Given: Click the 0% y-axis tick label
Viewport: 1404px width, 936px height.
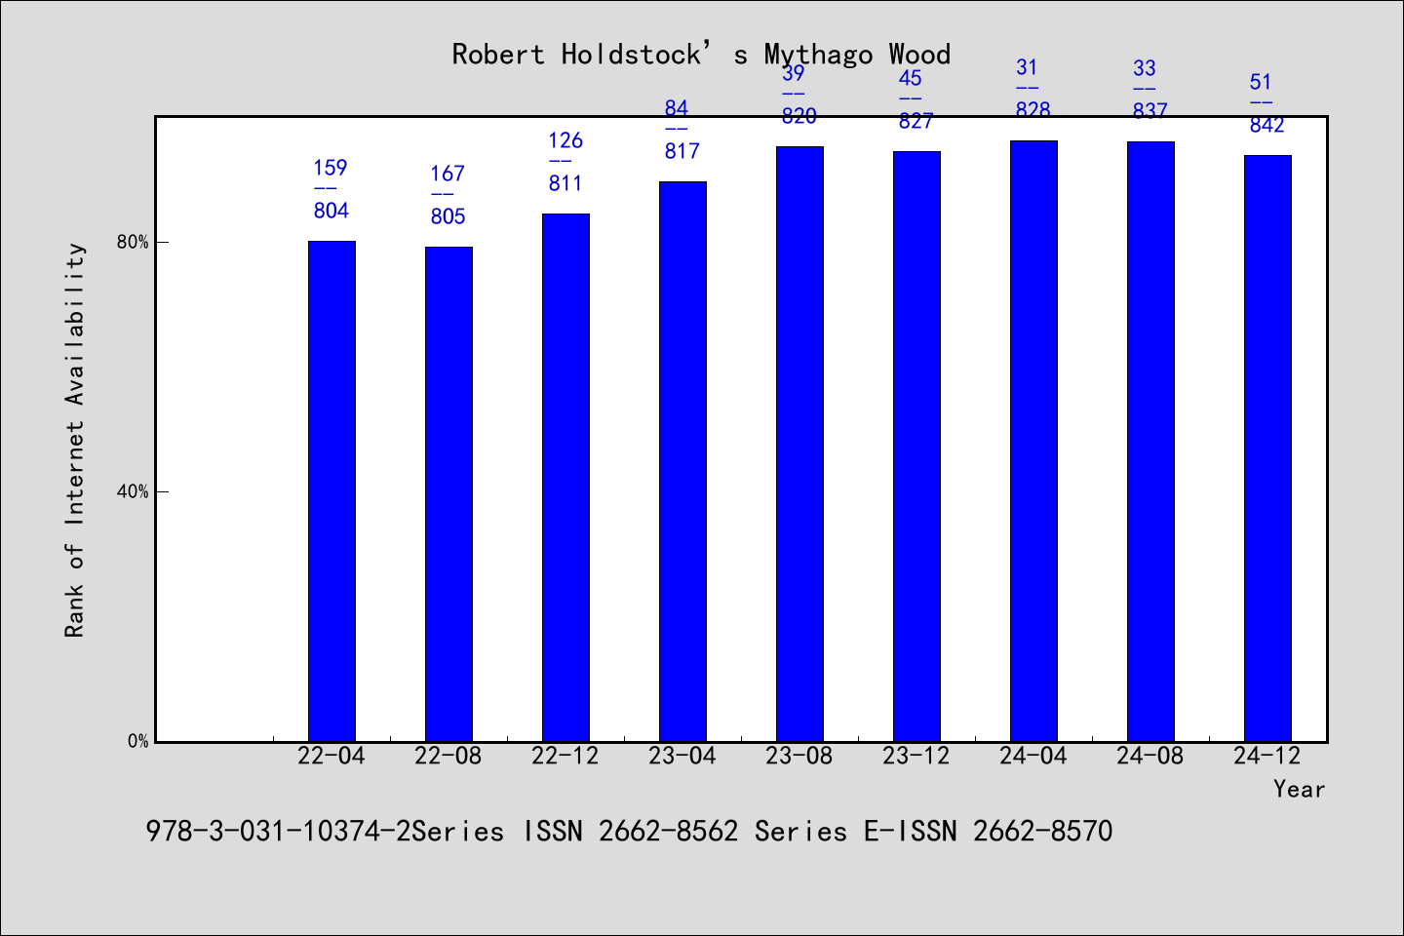Looking at the screenshot, I should click(x=137, y=741).
